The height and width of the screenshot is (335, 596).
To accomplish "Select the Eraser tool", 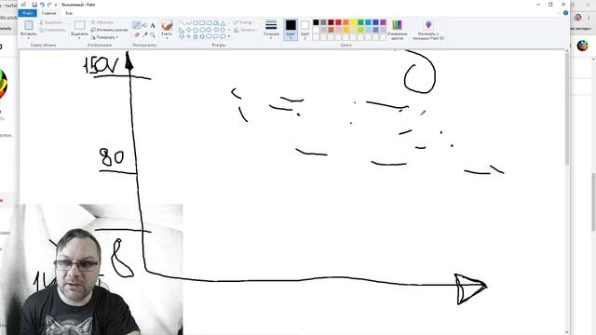I will (137, 34).
